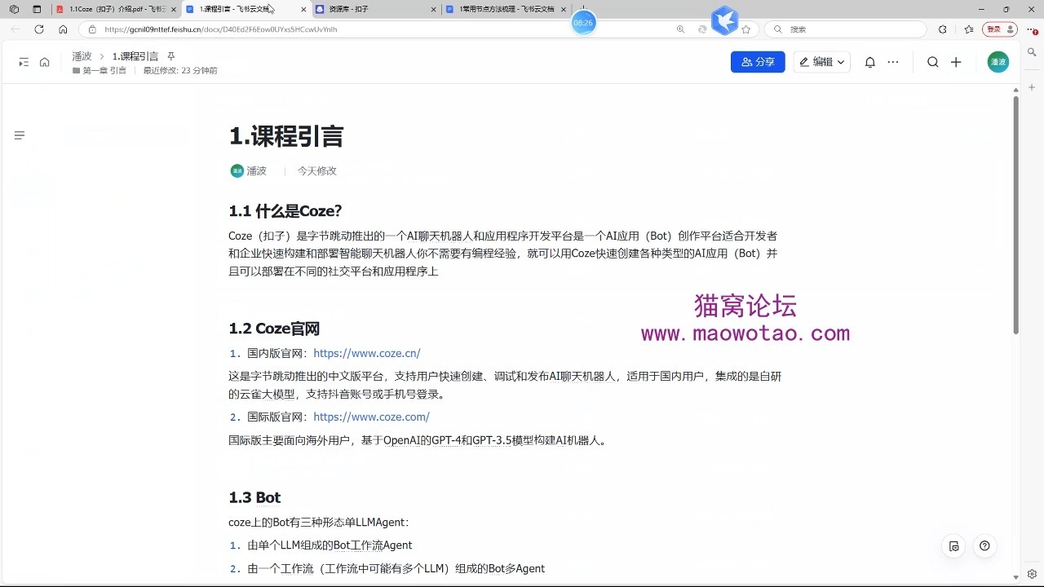Open browser favorites list

tap(969, 29)
